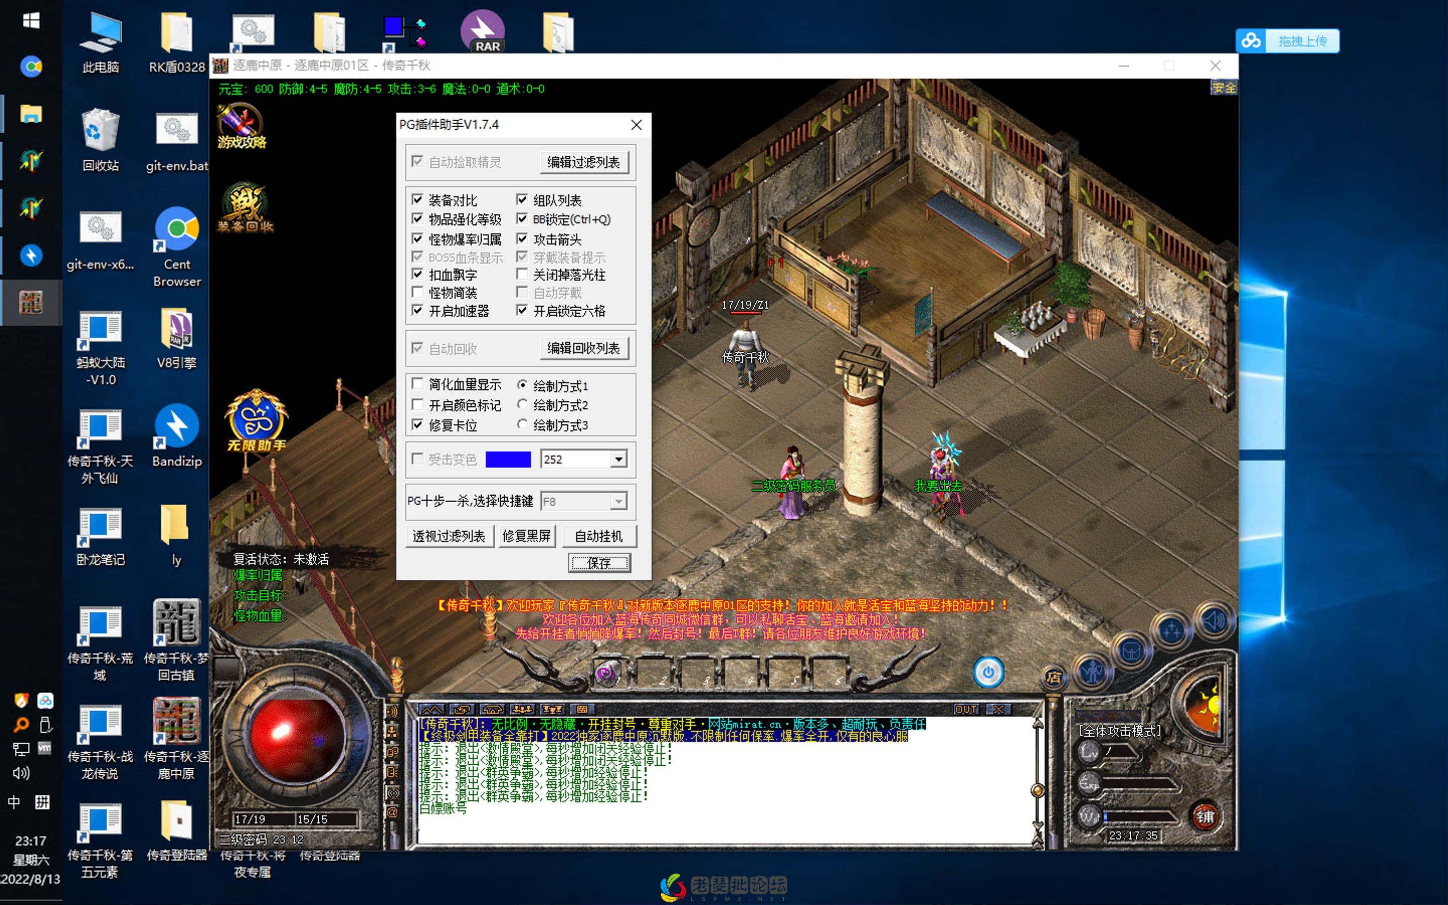Screen dimensions: 1448x905
Task: Open the 252 color value dropdown
Action: [619, 459]
